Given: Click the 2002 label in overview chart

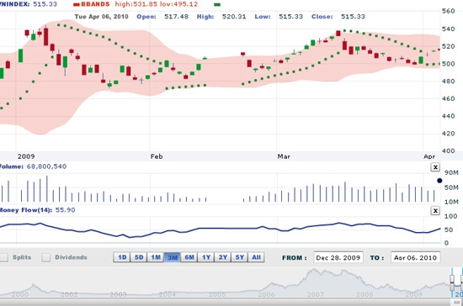Looking at the screenshot, I should click(69, 294).
